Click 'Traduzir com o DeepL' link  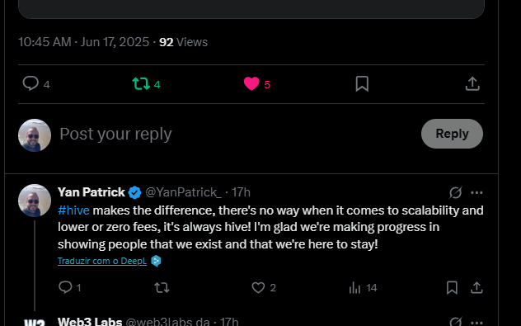[102, 261]
